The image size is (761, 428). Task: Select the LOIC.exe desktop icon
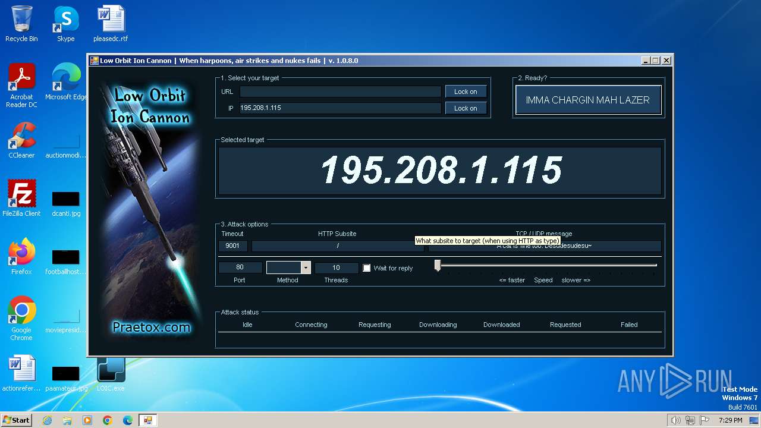click(111, 373)
